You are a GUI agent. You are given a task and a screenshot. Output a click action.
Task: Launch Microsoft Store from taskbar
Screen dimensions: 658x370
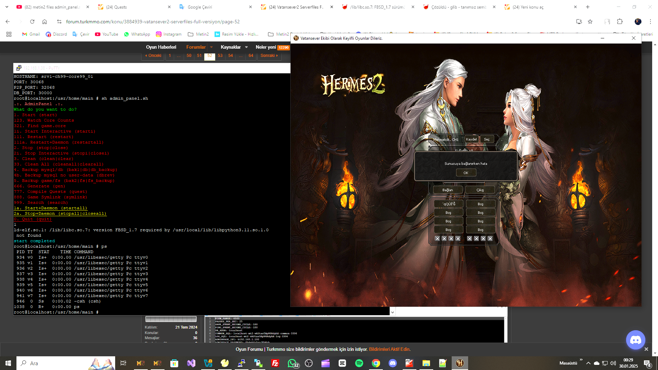174,363
